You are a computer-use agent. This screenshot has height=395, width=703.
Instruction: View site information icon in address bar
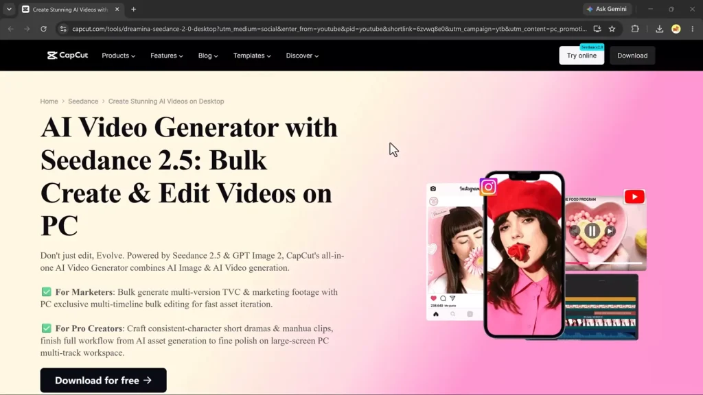coord(63,29)
